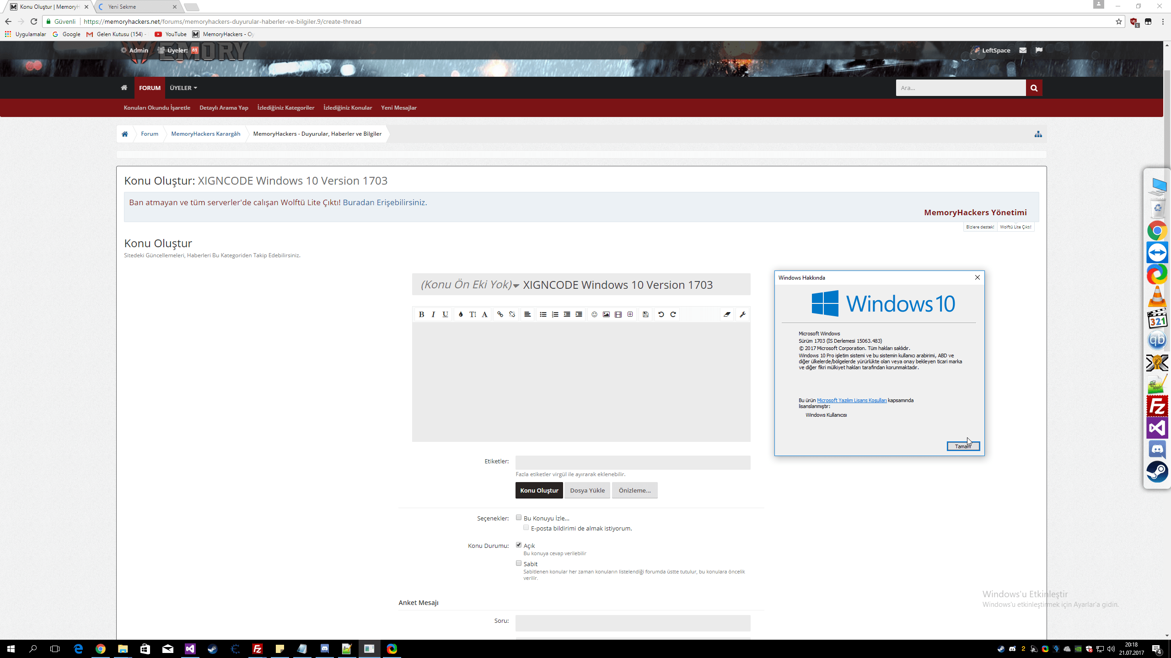
Task: Apply bold formatting in the editor toolbar
Action: click(421, 314)
